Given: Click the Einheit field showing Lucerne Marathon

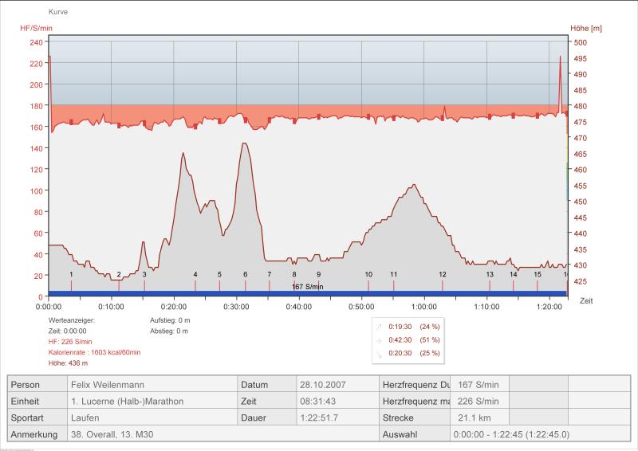Looking at the screenshot, I should tap(152, 401).
